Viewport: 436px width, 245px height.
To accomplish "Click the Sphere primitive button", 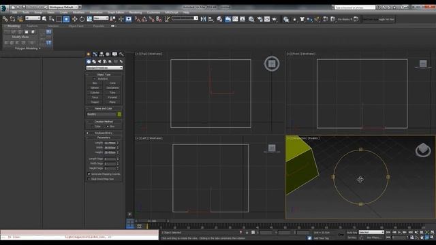I will [95, 88].
